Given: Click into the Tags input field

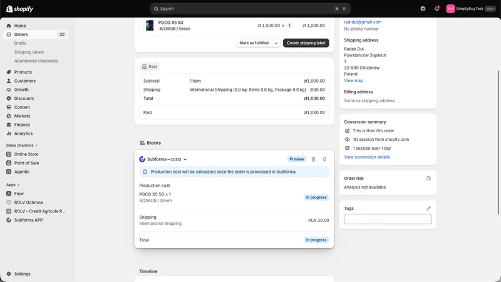Looking at the screenshot, I should (x=388, y=219).
